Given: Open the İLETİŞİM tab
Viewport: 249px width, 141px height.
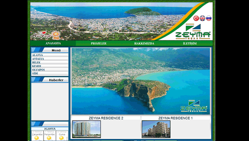Looking at the screenshot, I should click(190, 43).
